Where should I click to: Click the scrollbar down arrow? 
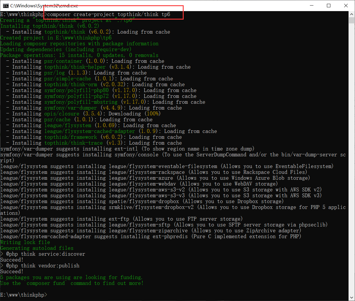(352, 298)
